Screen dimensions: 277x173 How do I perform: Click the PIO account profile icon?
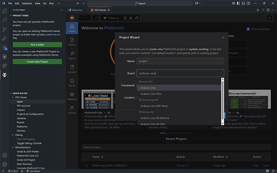270,18
